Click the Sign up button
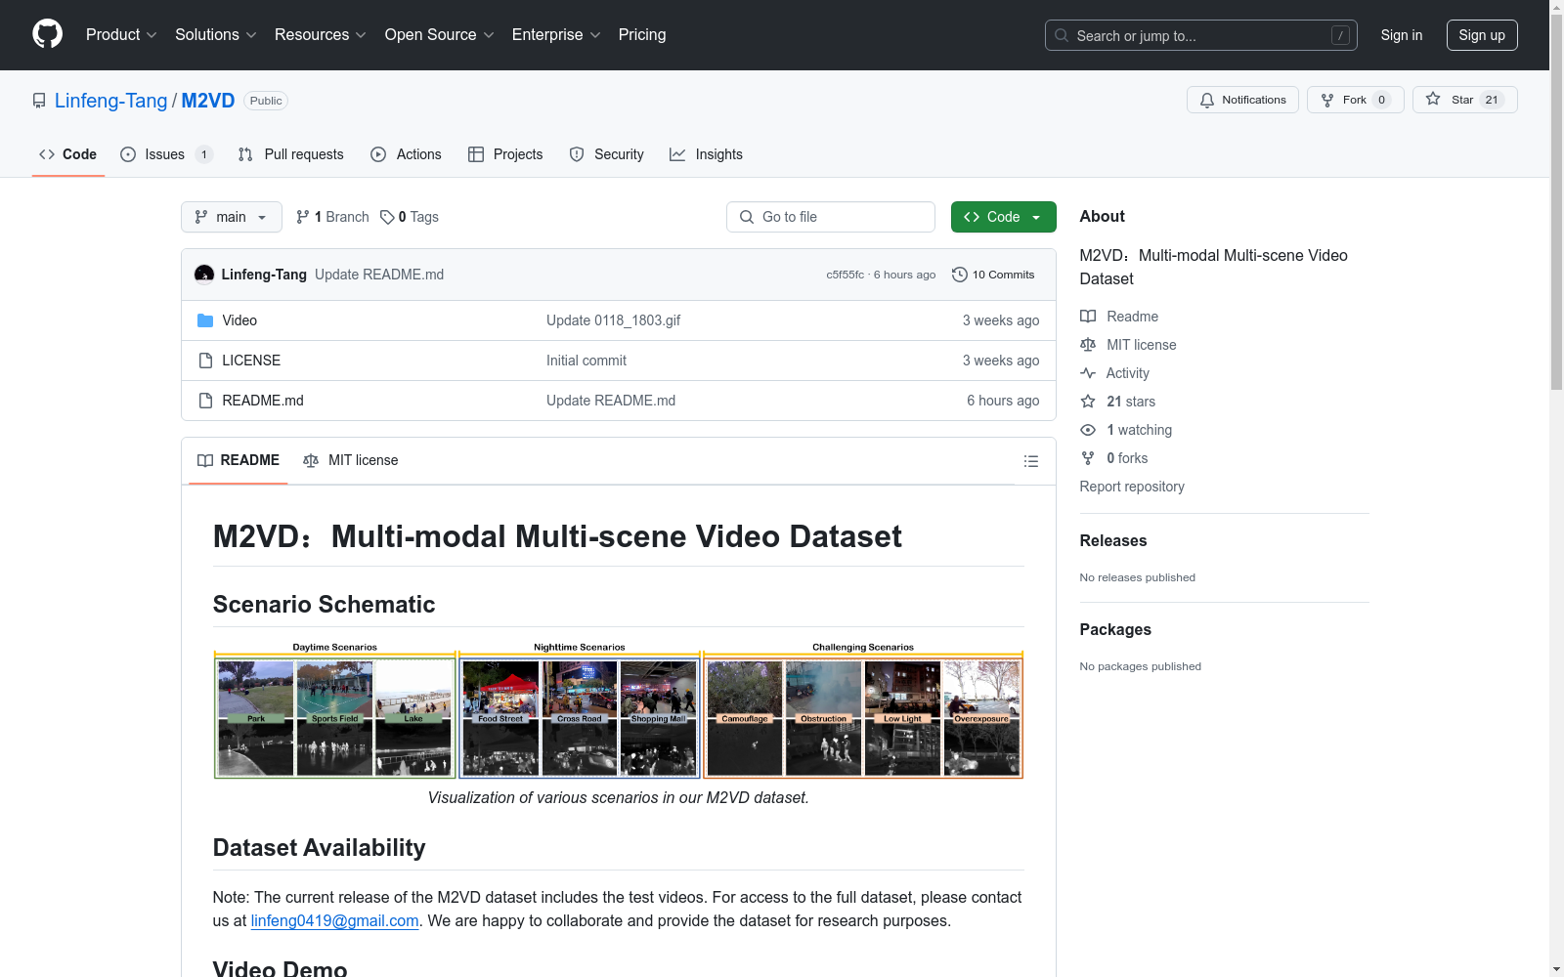Screen dimensions: 1564x977 (x=1482, y=35)
